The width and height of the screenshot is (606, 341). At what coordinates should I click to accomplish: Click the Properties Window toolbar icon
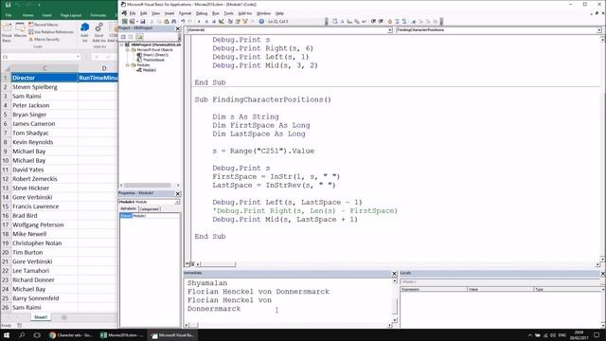point(238,21)
